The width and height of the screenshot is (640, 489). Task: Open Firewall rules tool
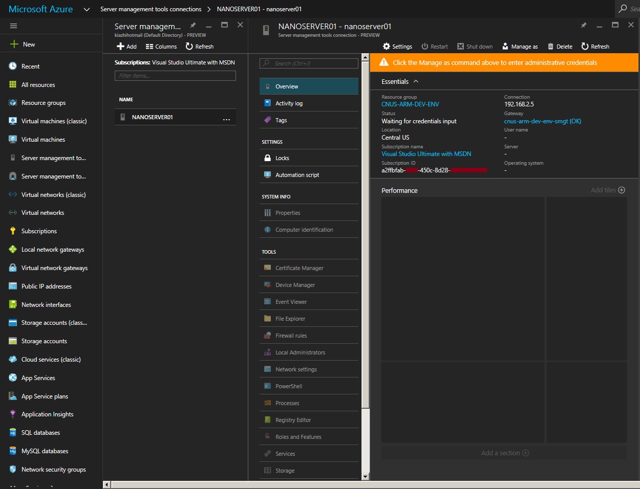(309, 336)
